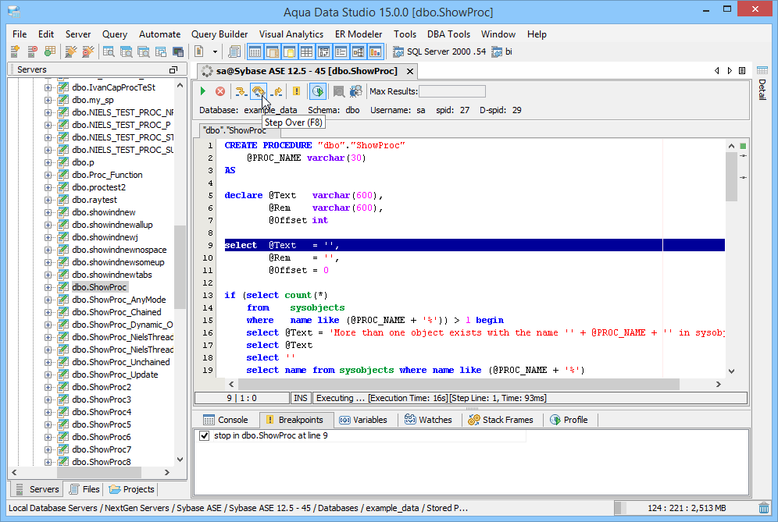Click the trash icon in the status bar
Image resolution: width=778 pixels, height=522 pixels.
point(764,508)
